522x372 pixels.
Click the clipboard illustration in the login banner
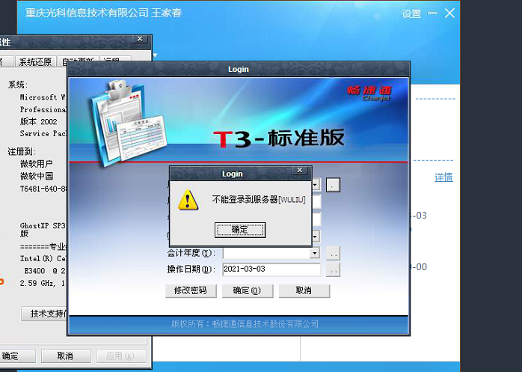[127, 123]
